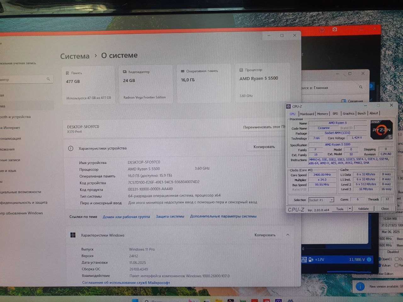This screenshot has width=403, height=302.
Task: Open the Дополнительные параметры системы link
Action: tap(223, 216)
